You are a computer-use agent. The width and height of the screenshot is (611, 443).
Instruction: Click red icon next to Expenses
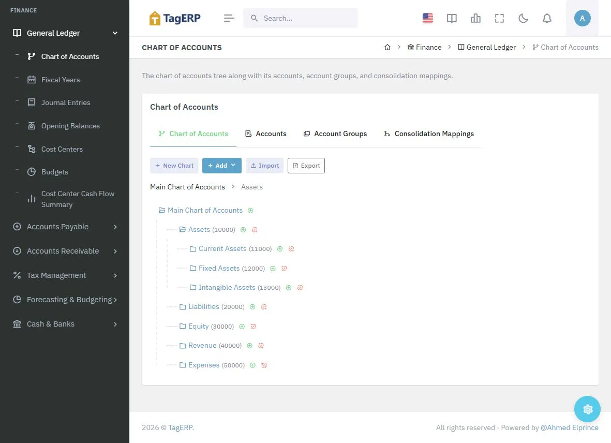click(x=264, y=365)
